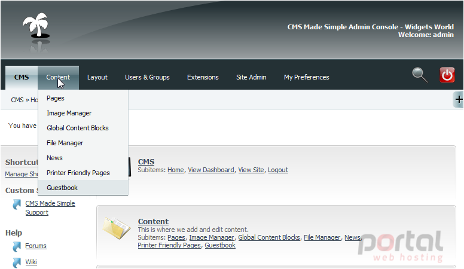Click the Content section folder icon
The height and width of the screenshot is (269, 464).
pos(117,228)
